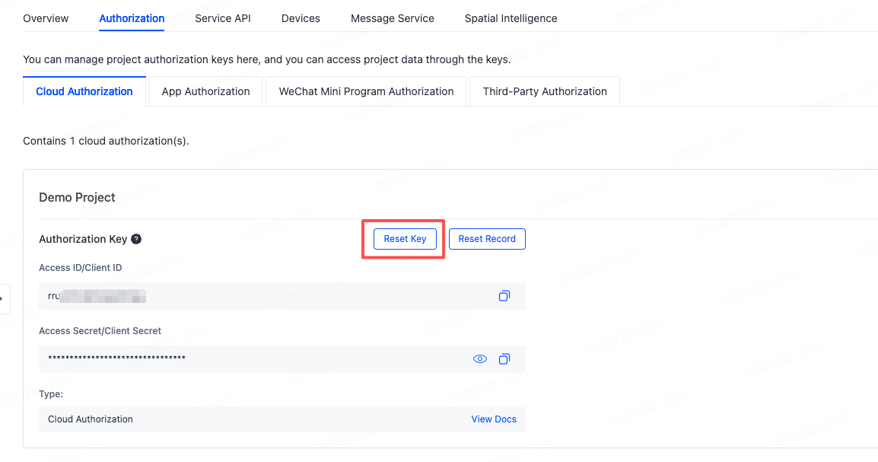Switch to Spatial Intelligence tab
This screenshot has width=878, height=462.
(x=511, y=18)
